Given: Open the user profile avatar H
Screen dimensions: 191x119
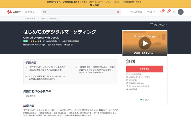Looking at the screenshot, I should 181,12.
